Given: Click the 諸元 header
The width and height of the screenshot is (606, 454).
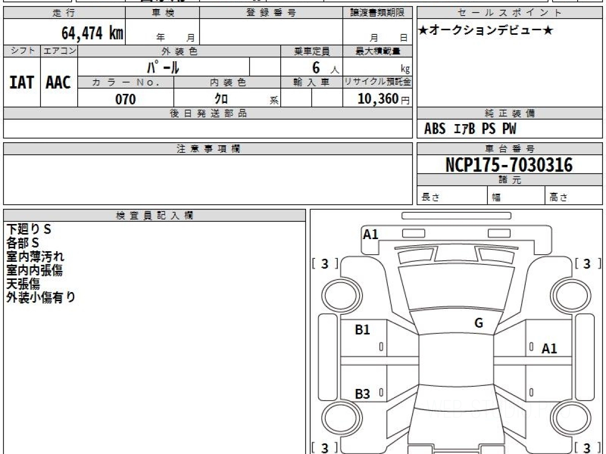Looking at the screenshot, I should pos(510,180).
